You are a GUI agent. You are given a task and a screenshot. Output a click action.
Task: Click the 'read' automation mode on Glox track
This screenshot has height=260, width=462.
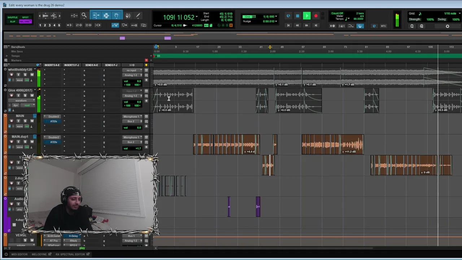click(27, 105)
